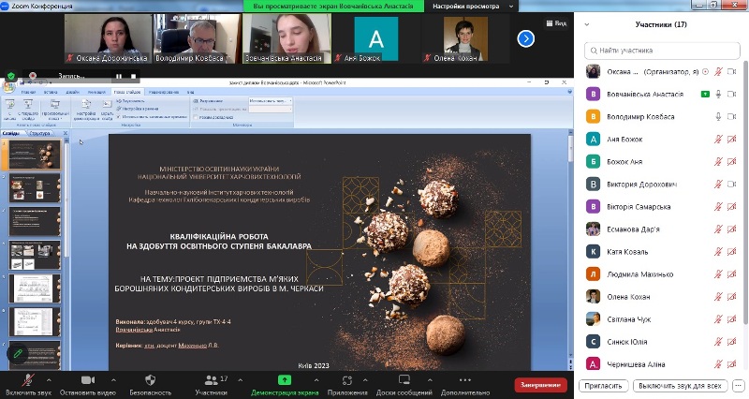Expand arrow beside Приложения button
The image size is (749, 399).
pyautogui.click(x=365, y=380)
